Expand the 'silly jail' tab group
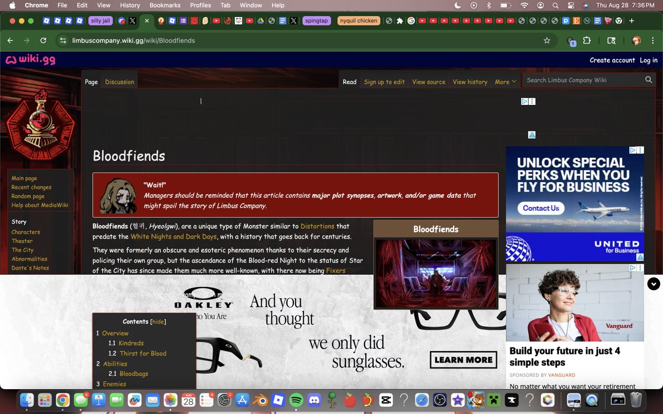The height and width of the screenshot is (414, 663). [100, 20]
